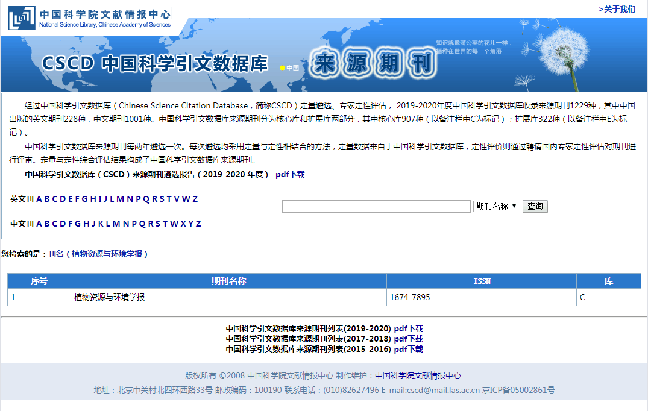Open English journals (英文刊) letter M
This screenshot has height=411, width=648.
click(121, 199)
